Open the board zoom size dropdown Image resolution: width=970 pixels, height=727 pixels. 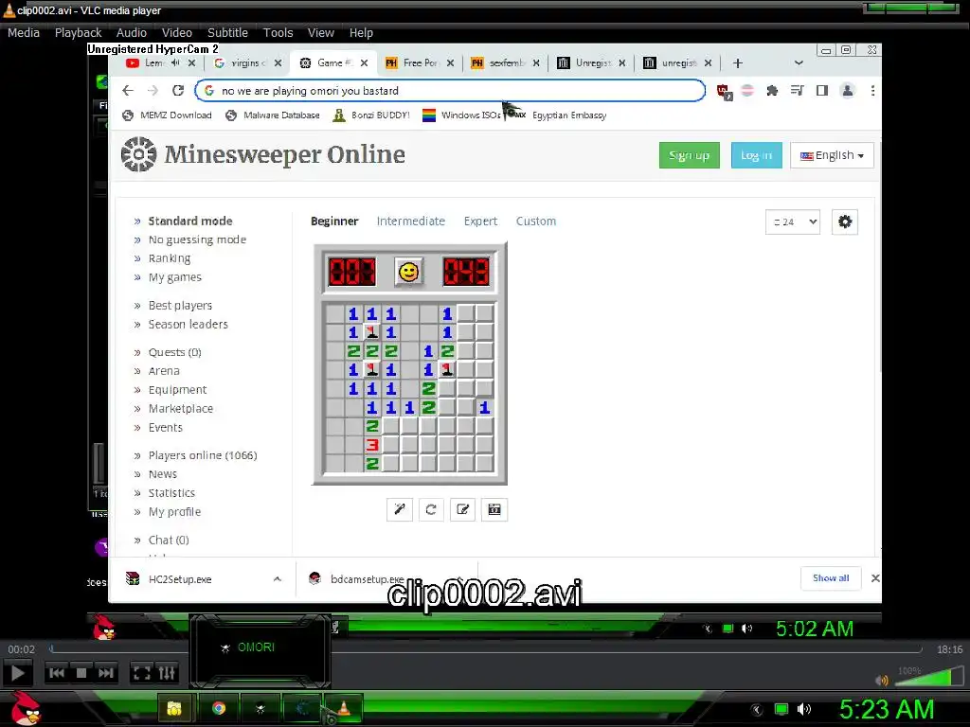pos(793,222)
